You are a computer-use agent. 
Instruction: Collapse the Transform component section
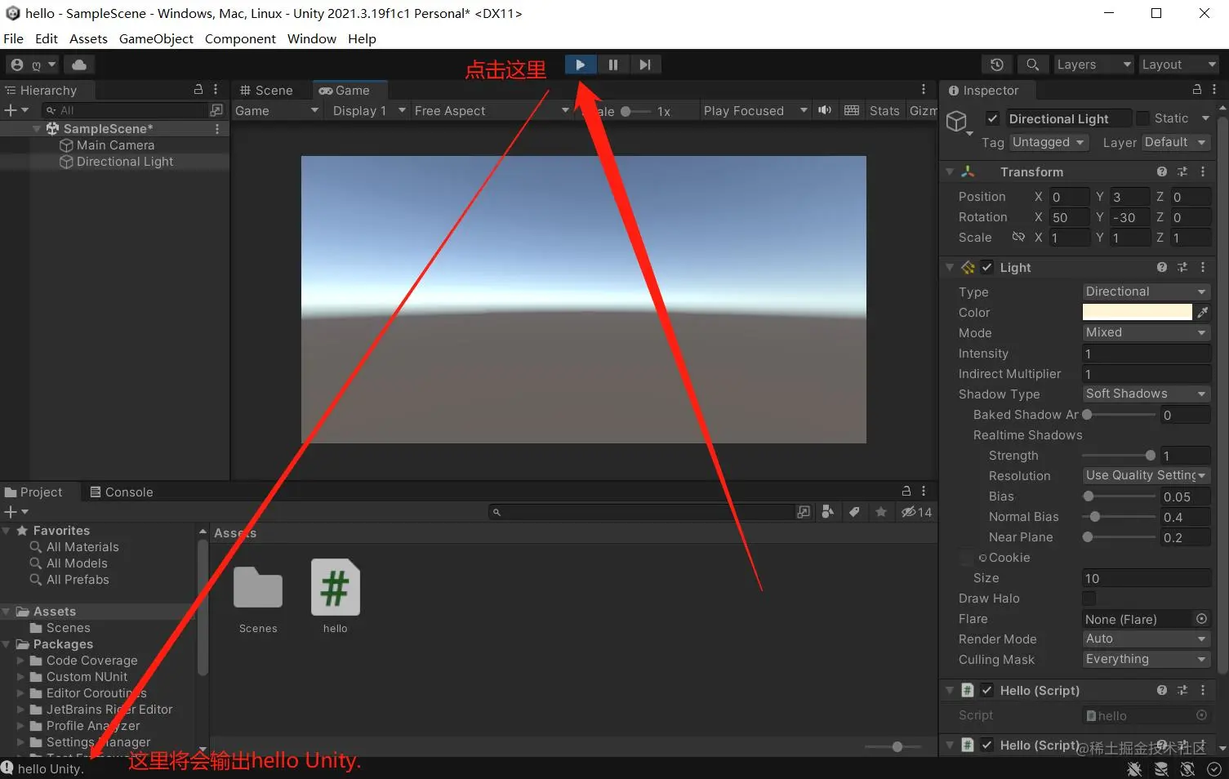(x=949, y=171)
